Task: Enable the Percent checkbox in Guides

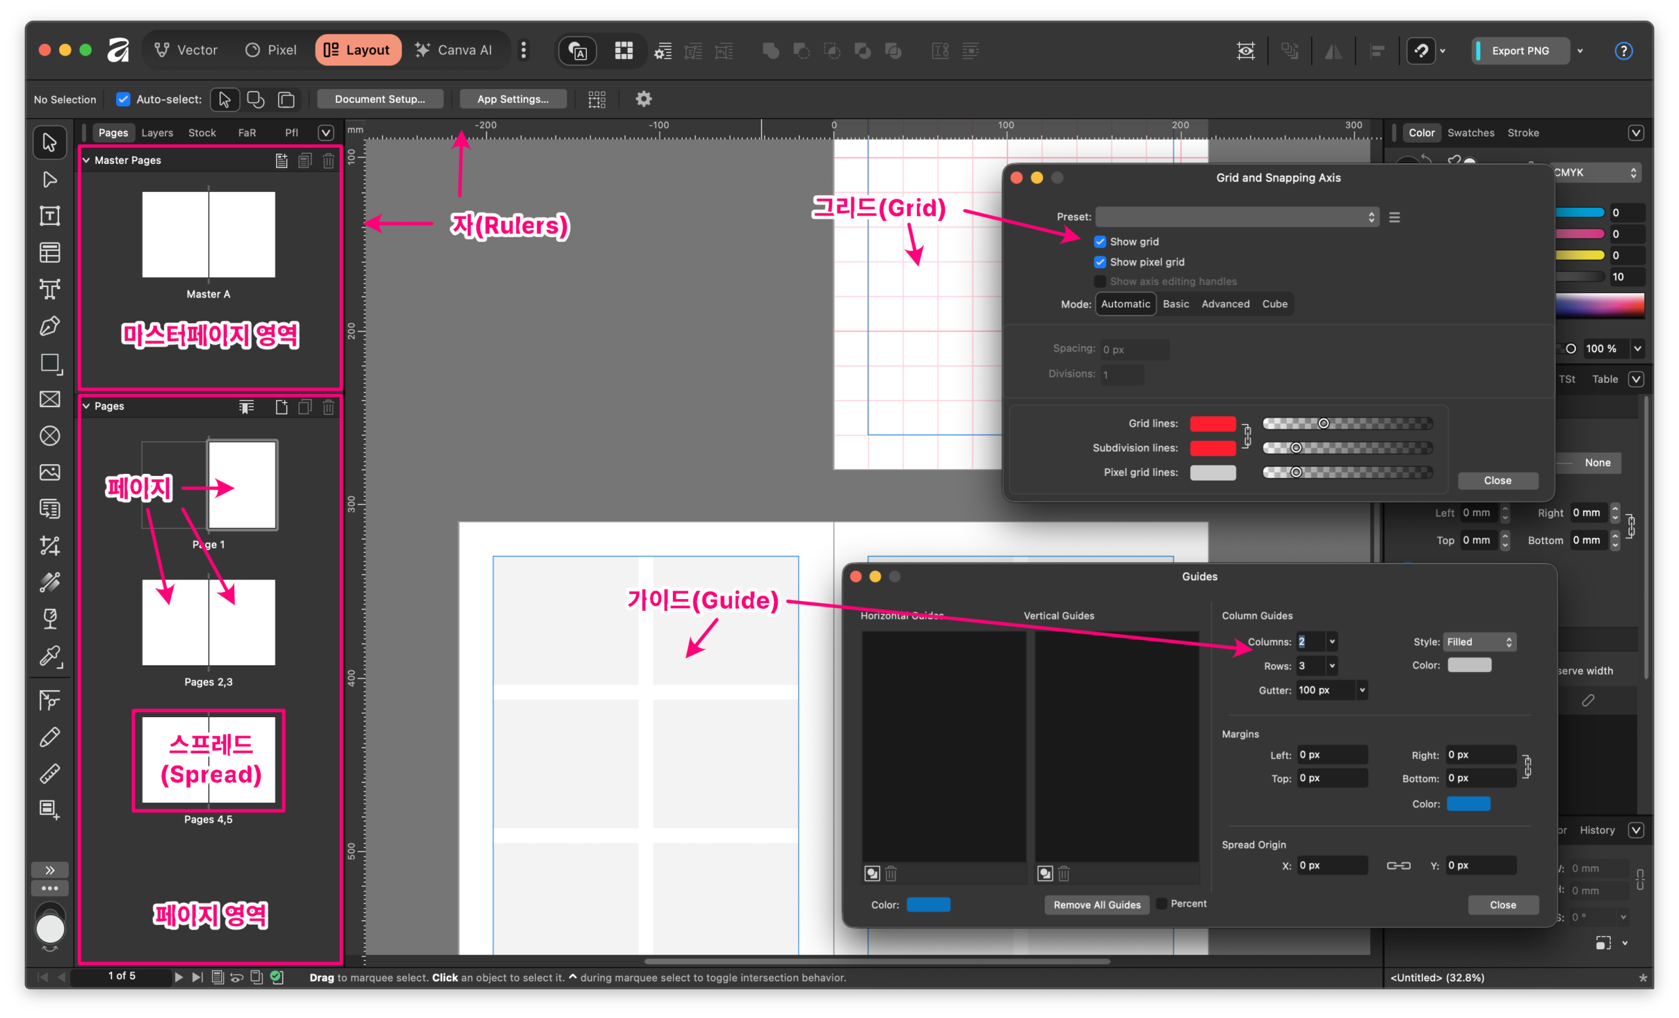Action: click(x=1162, y=903)
